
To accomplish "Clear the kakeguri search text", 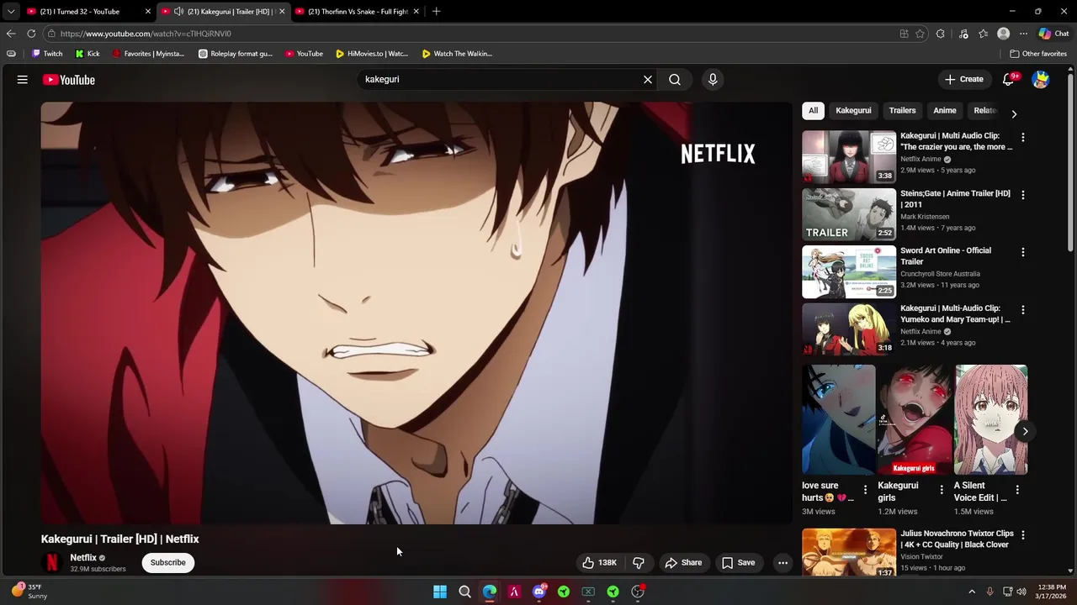I will pos(648,80).
